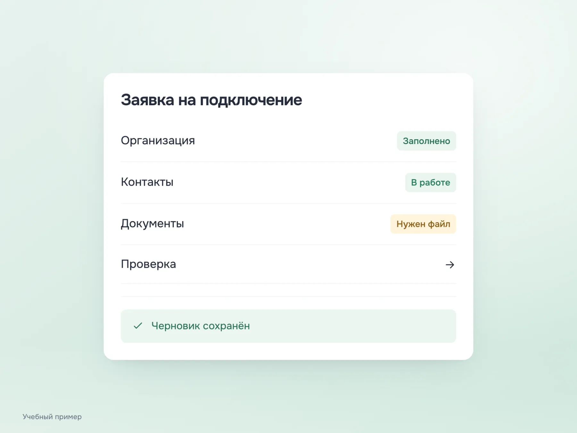Open the Документы section
This screenshot has height=433, width=577.
pyautogui.click(x=288, y=224)
